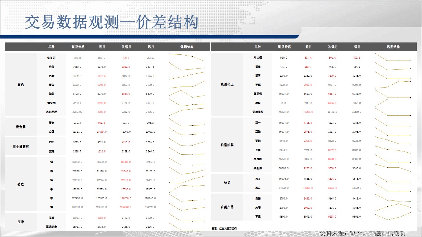Screen dimensions: 422x237
Task: Click the 备注 footnote under right table
Action: pos(224,228)
